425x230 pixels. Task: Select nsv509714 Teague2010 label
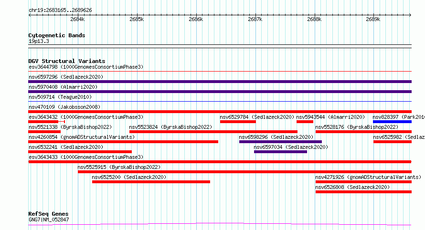60,97
